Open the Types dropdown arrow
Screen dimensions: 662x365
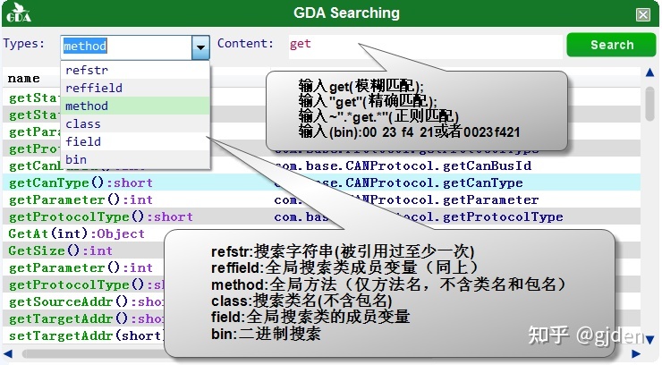click(x=200, y=46)
